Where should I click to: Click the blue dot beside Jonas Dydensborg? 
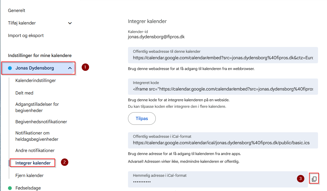10,68
